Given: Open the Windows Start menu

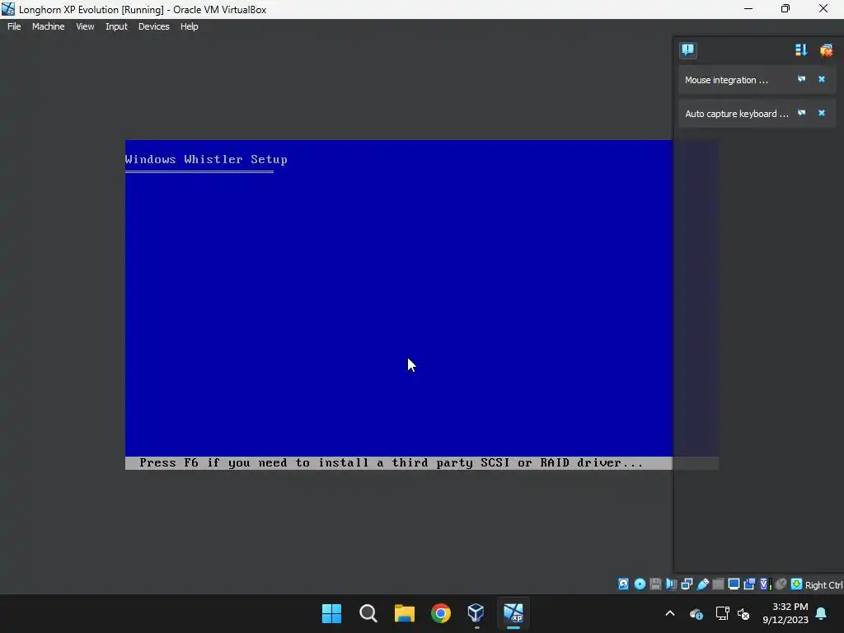Looking at the screenshot, I should [331, 613].
